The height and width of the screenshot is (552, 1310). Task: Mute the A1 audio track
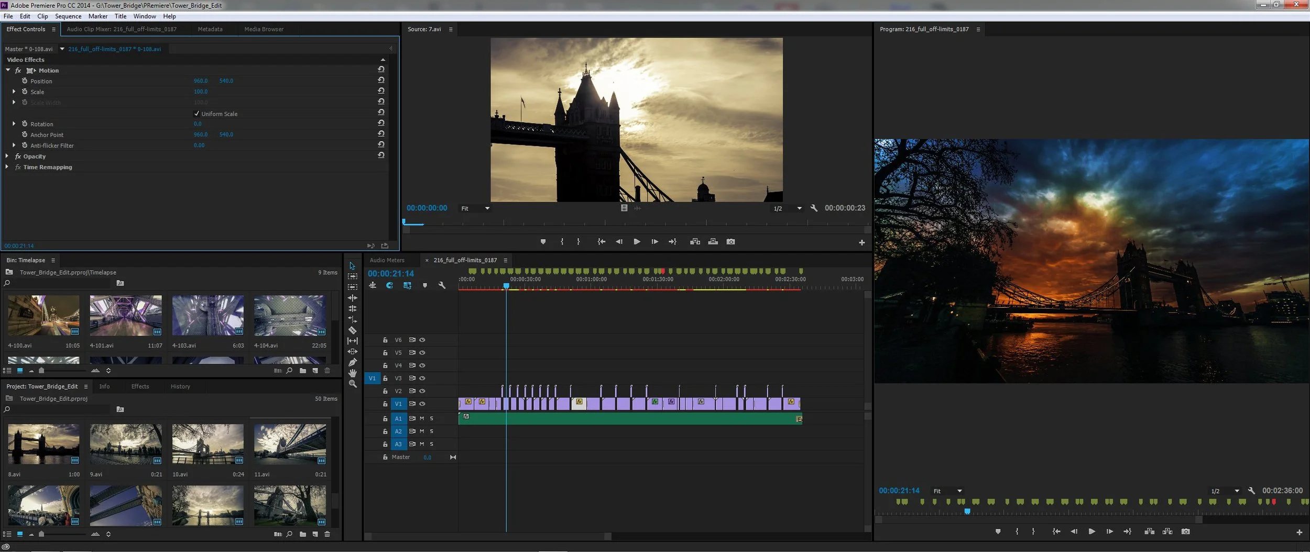pyautogui.click(x=422, y=419)
